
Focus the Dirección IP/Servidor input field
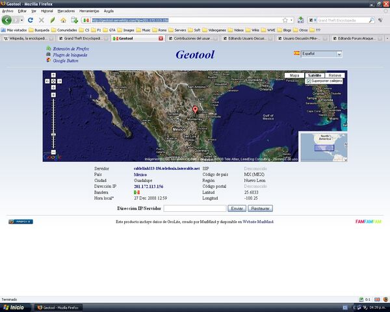tap(195, 208)
